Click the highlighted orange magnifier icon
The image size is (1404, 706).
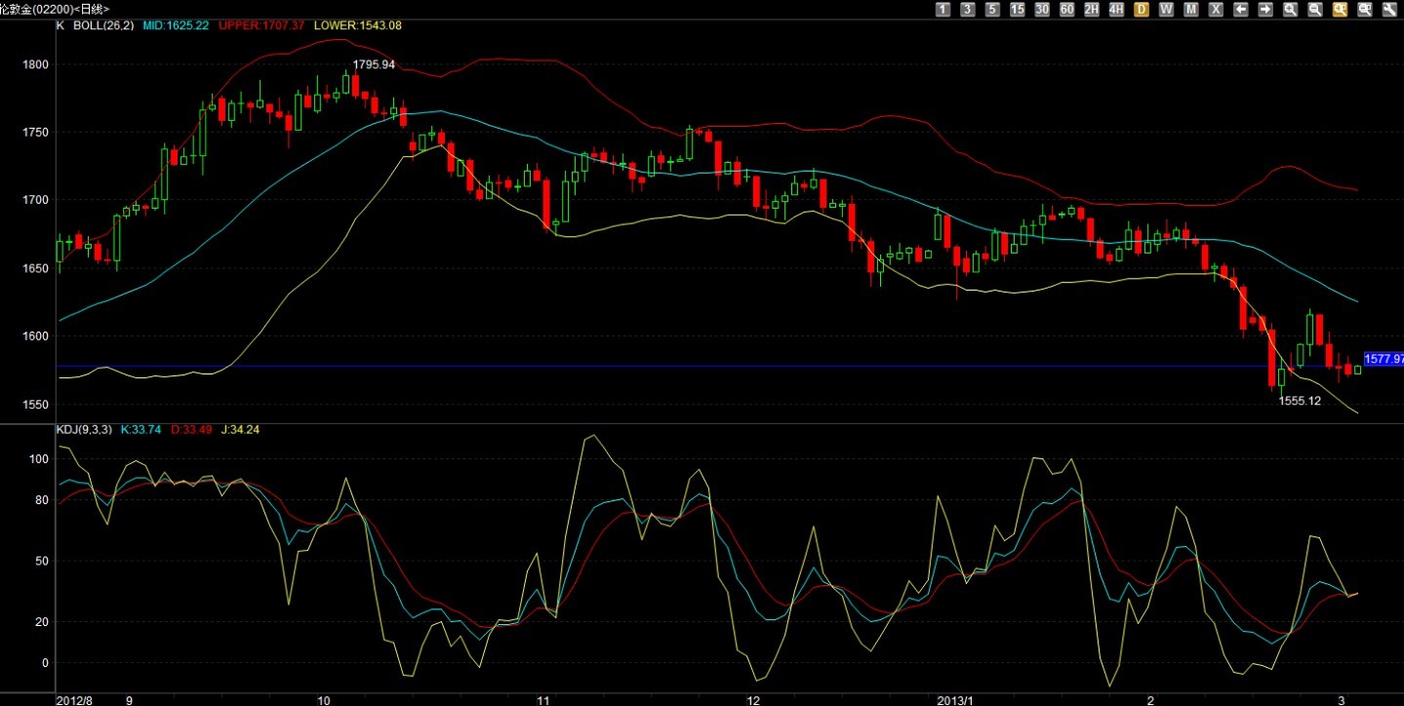pyautogui.click(x=1341, y=9)
